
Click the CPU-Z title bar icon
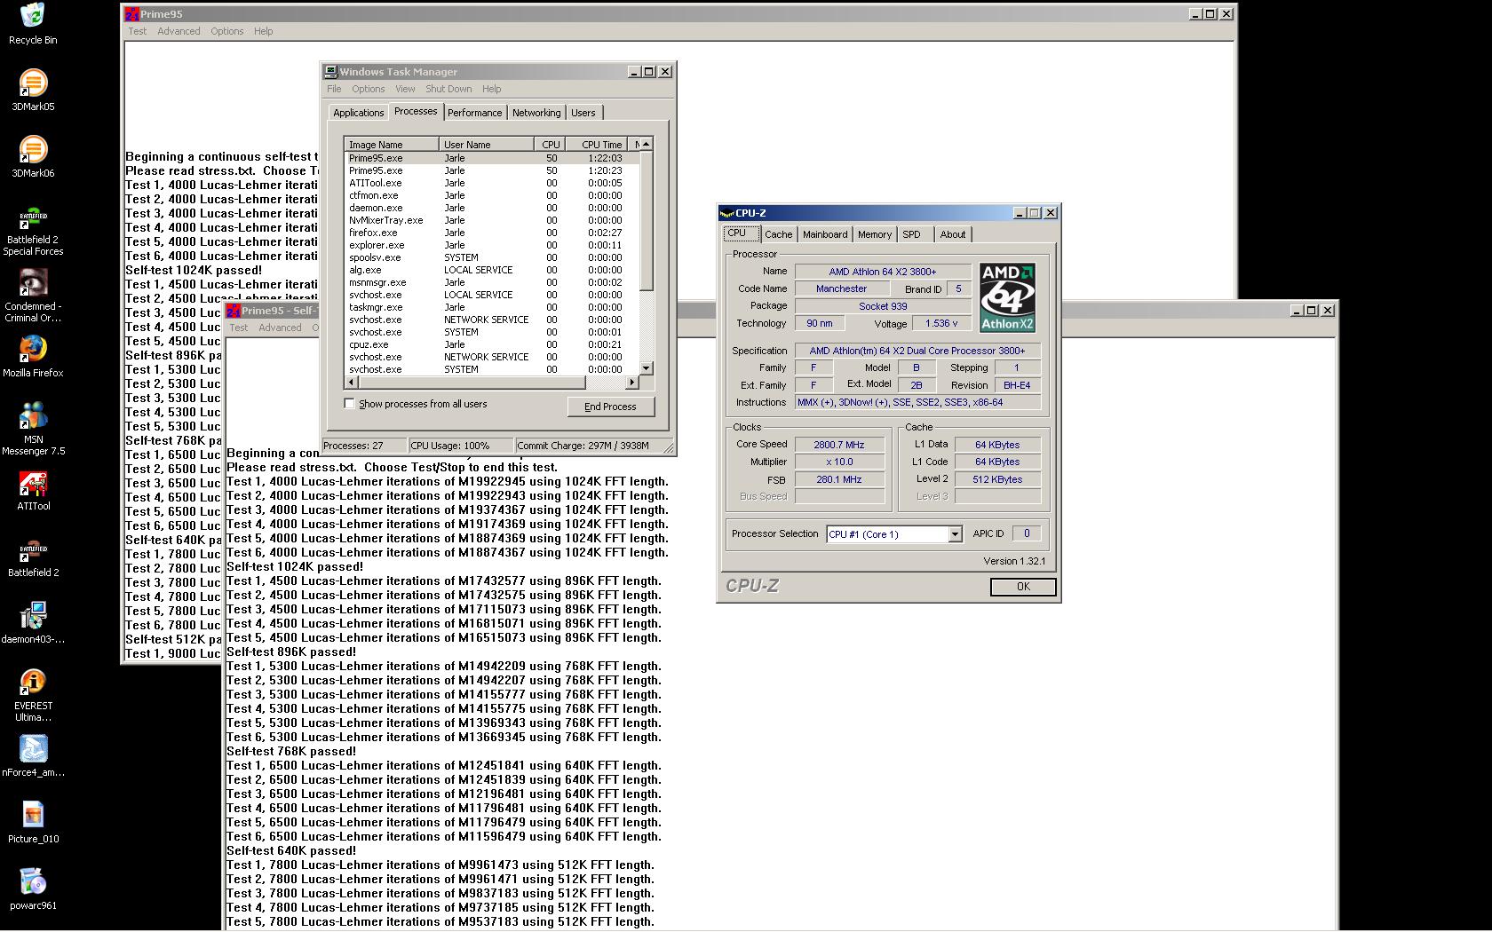pos(726,213)
